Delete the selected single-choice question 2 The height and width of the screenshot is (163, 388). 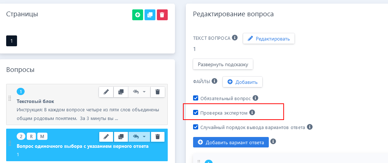pos(158,137)
